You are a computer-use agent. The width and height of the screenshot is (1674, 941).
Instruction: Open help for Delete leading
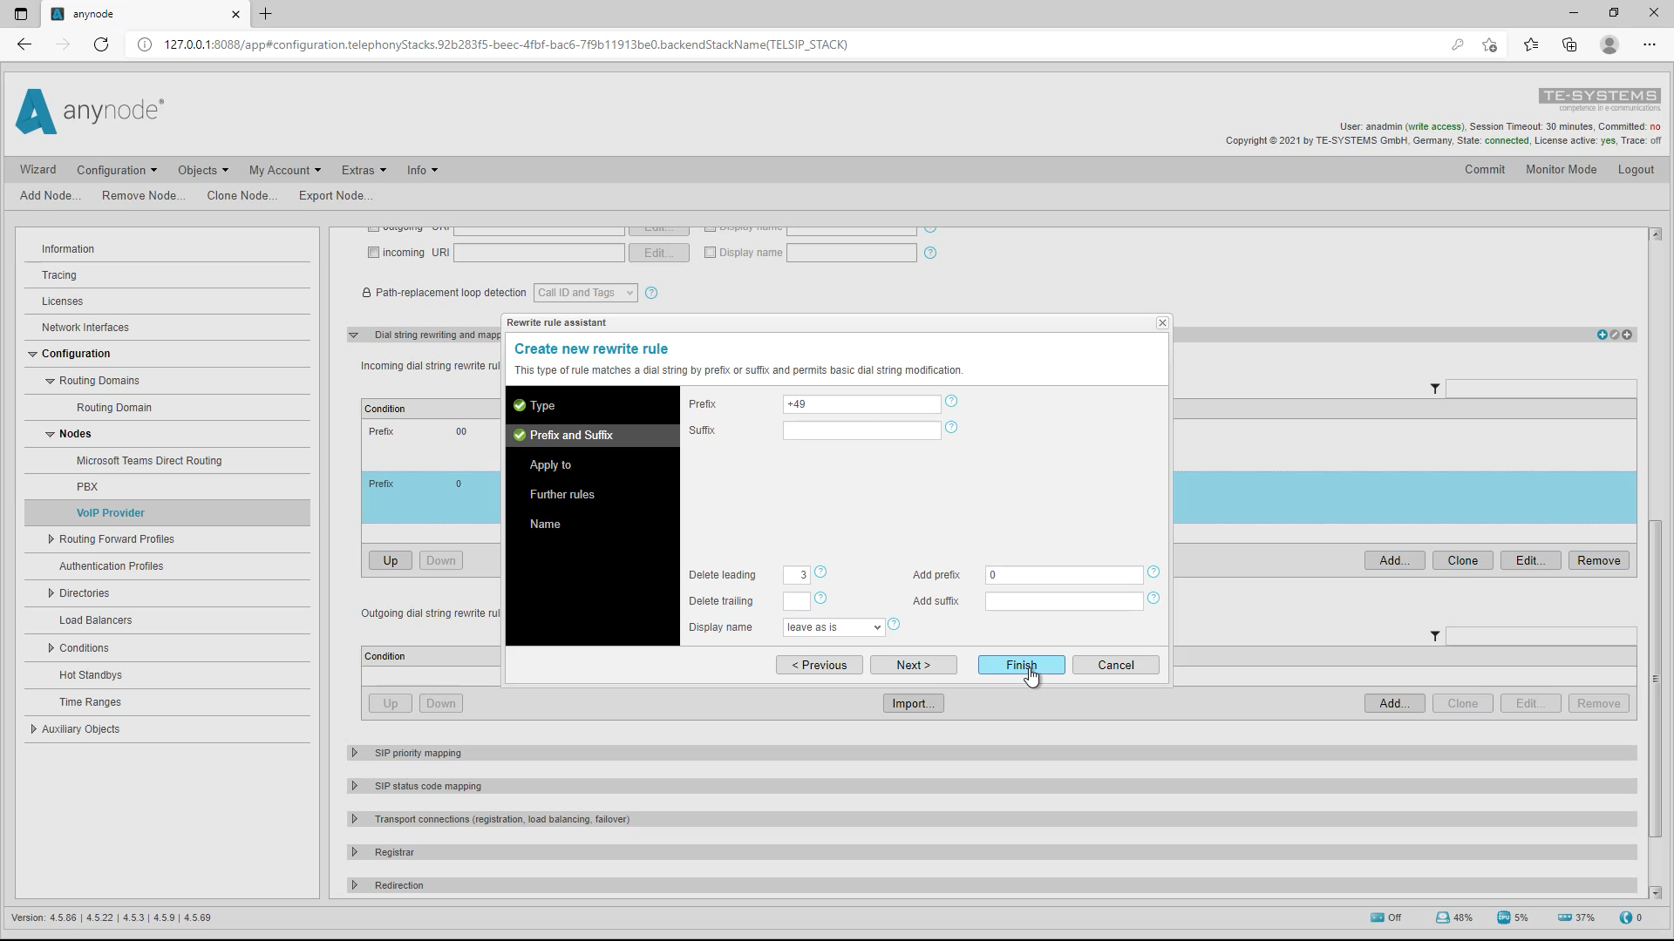click(820, 572)
